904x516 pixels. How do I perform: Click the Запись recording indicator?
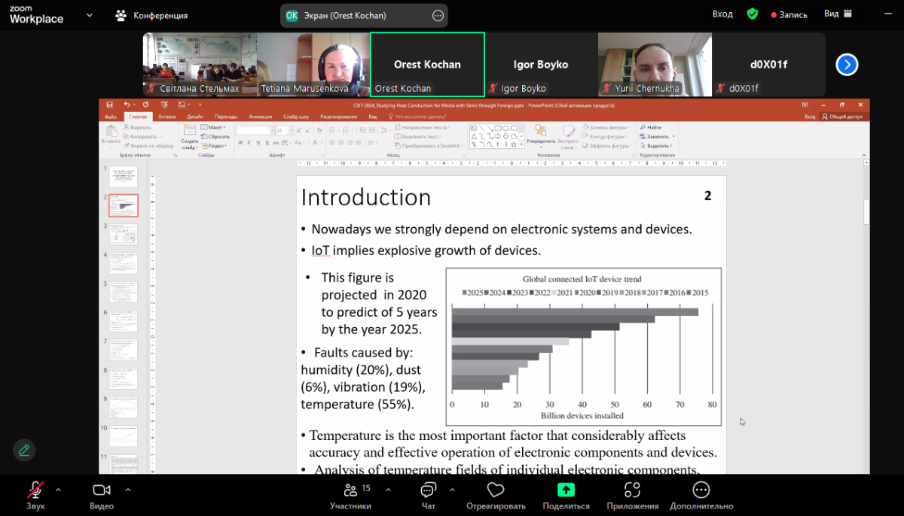point(789,15)
